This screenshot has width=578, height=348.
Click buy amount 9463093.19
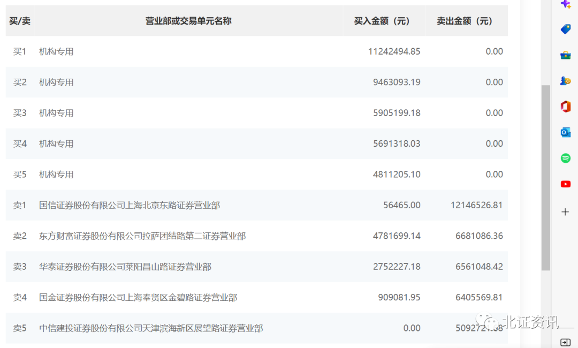coord(397,82)
